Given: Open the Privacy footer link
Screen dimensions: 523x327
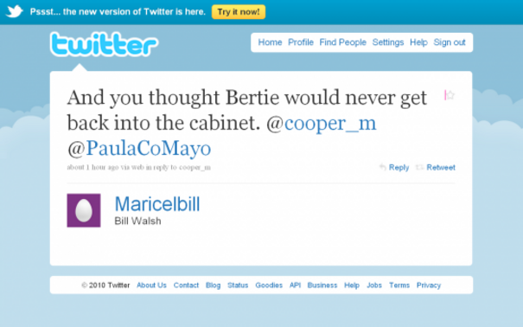Looking at the screenshot, I should [x=429, y=285].
